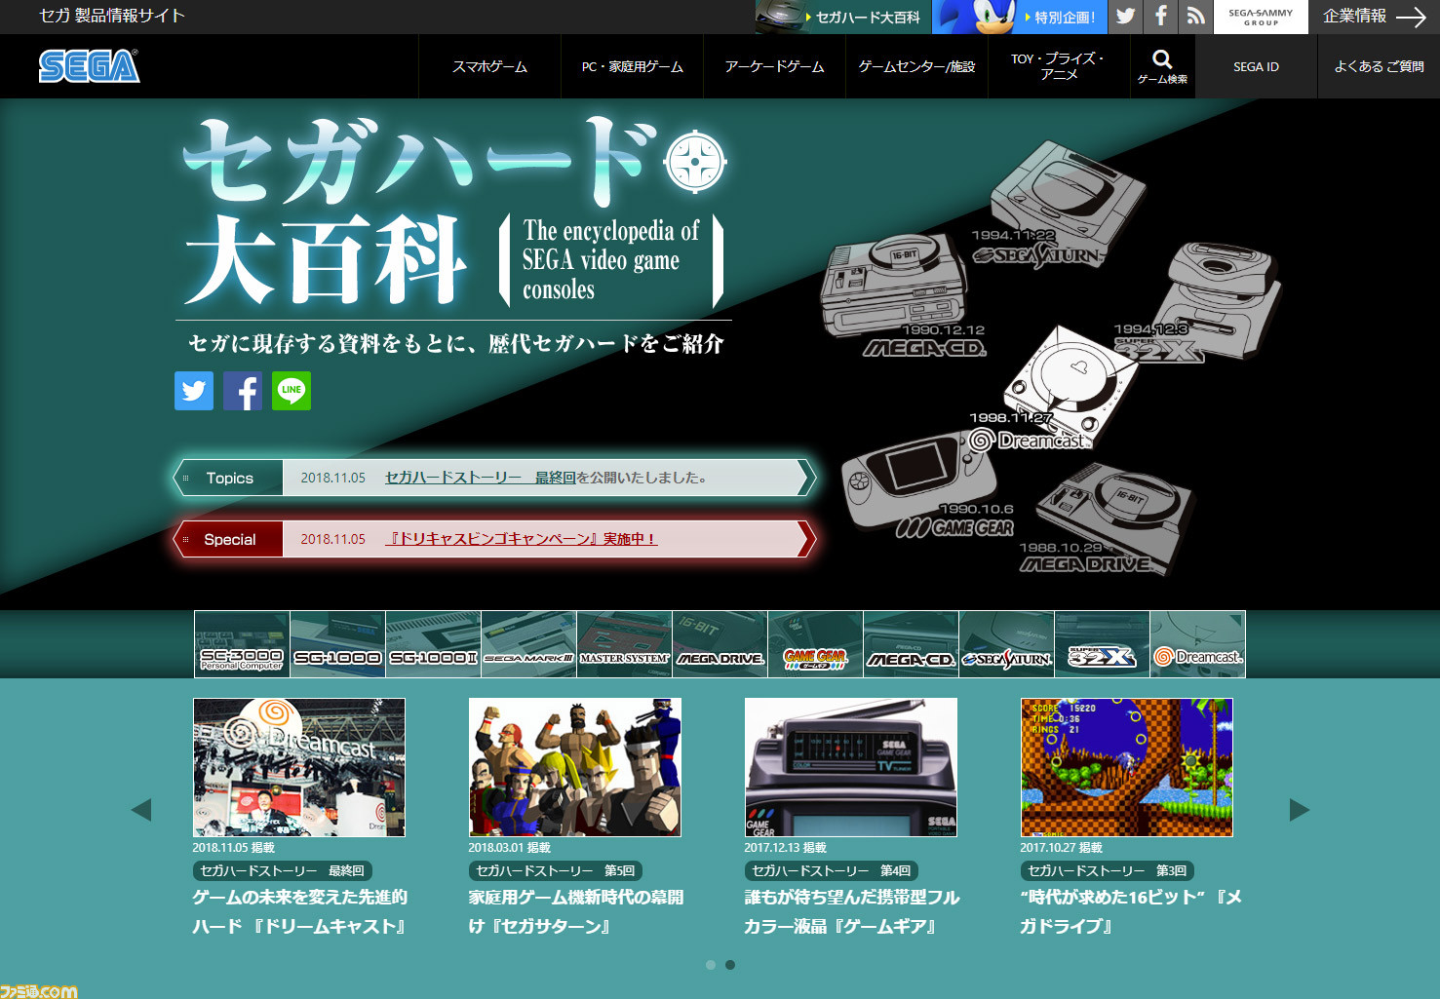Open the Facebook icon in top bar
This screenshot has height=999, width=1440.
pyautogui.click(x=1160, y=17)
